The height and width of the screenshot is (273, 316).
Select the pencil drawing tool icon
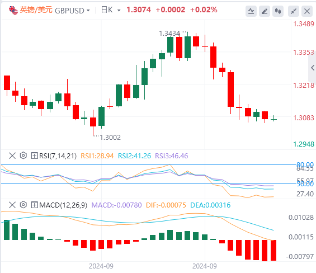pos(265,11)
